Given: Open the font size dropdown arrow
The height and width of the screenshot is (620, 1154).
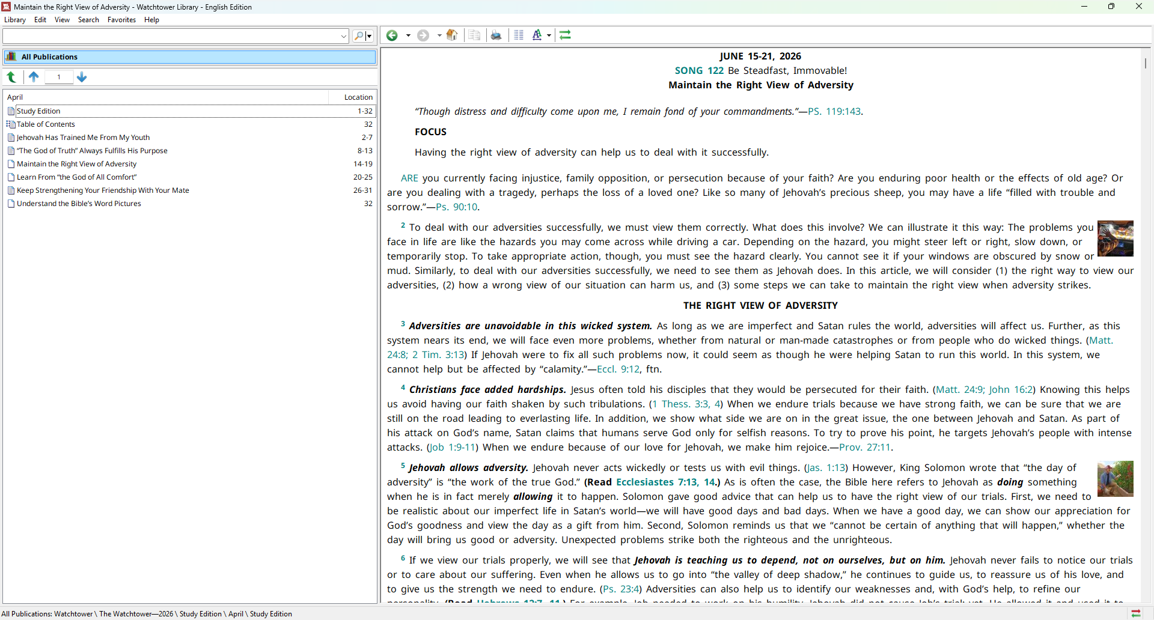Looking at the screenshot, I should coord(549,35).
